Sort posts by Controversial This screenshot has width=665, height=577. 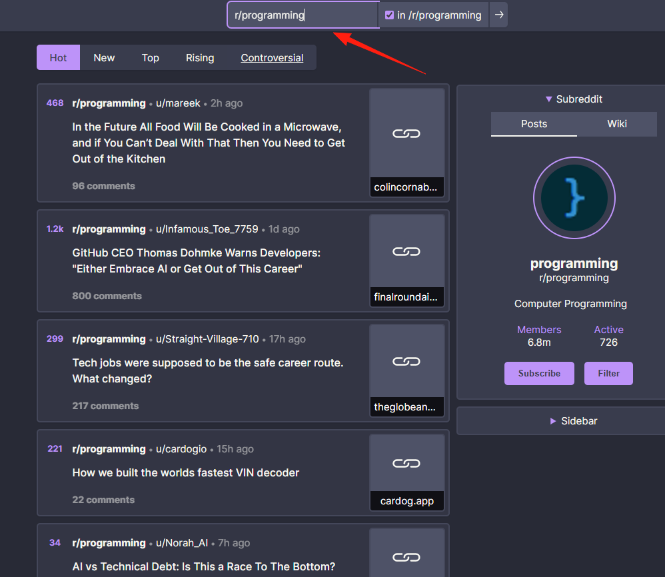click(x=272, y=58)
